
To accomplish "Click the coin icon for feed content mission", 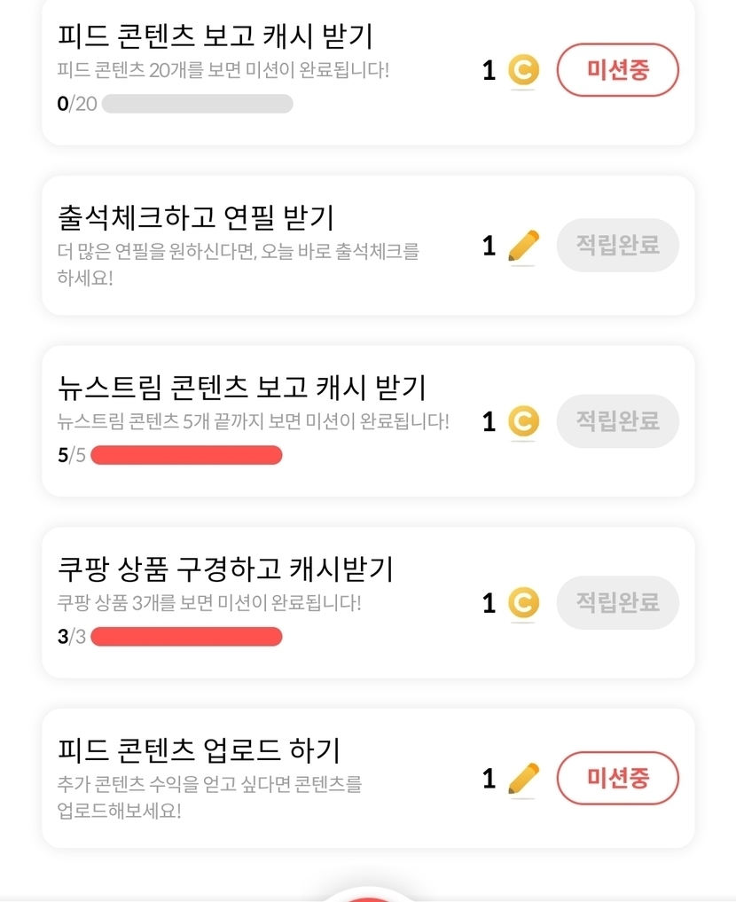I will coord(523,71).
